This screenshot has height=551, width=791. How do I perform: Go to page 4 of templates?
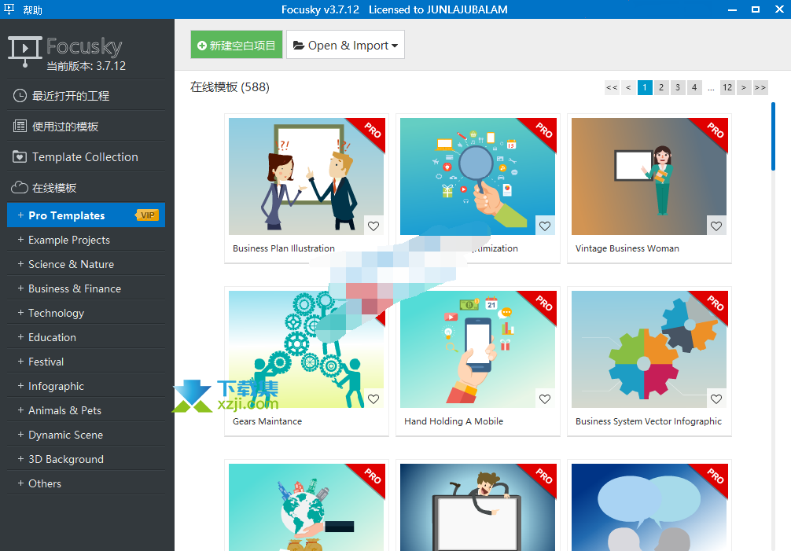[694, 87]
